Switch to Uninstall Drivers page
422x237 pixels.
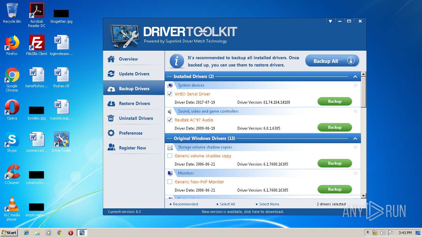[134, 118]
